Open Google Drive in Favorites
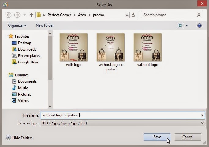This screenshot has width=209, height=147. (28, 62)
